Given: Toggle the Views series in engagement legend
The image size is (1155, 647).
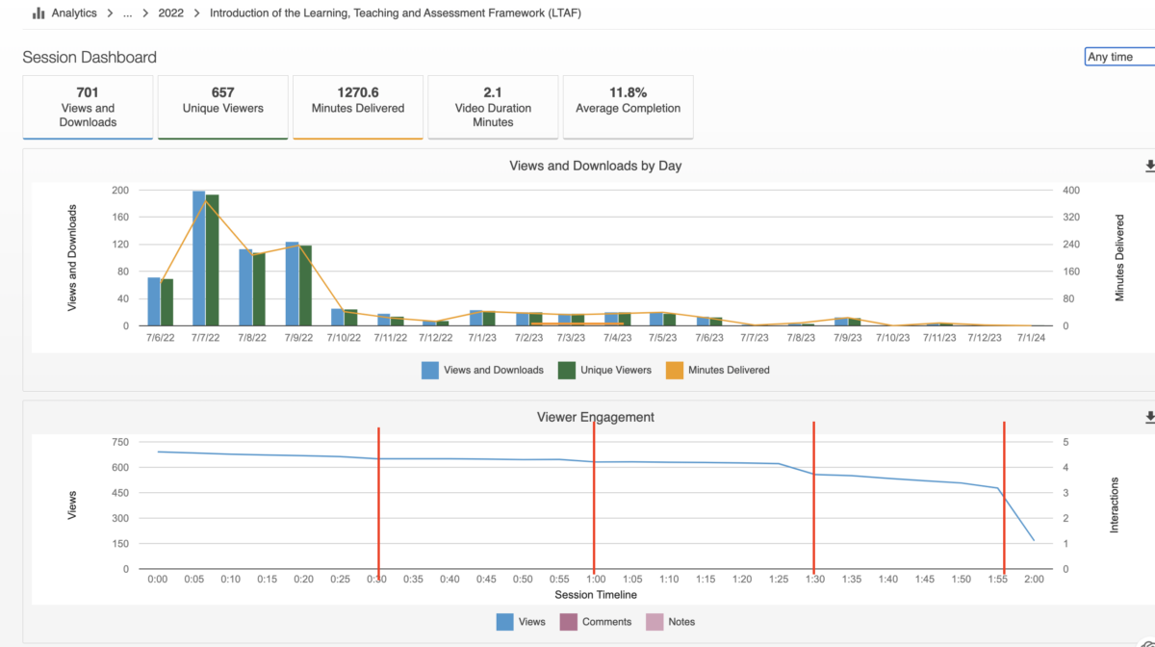Looking at the screenshot, I should [x=521, y=622].
